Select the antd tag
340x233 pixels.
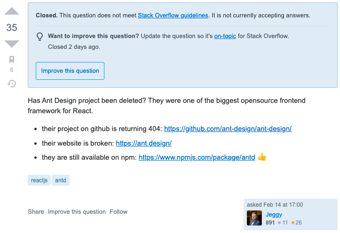(x=61, y=180)
